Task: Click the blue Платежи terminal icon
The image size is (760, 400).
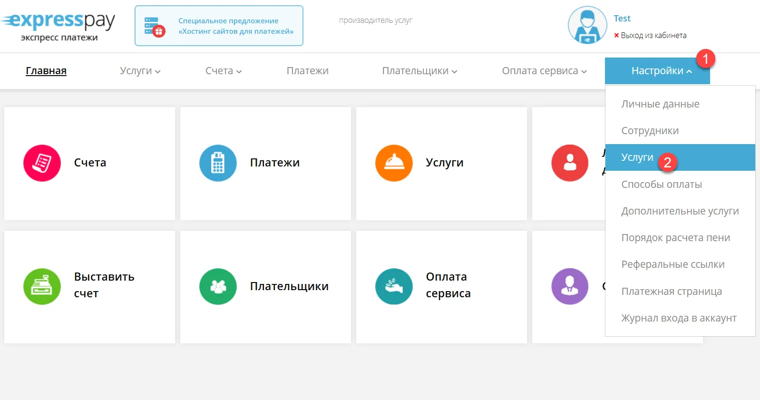Action: pos(218,163)
